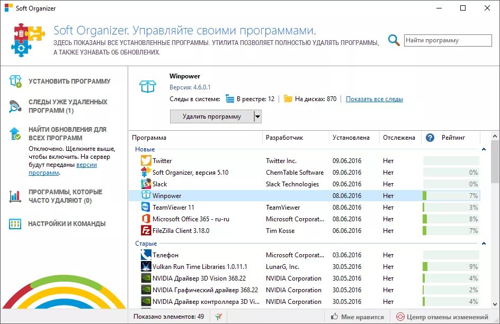
Task: Click the Twitter bird icon in list
Action: [146, 160]
